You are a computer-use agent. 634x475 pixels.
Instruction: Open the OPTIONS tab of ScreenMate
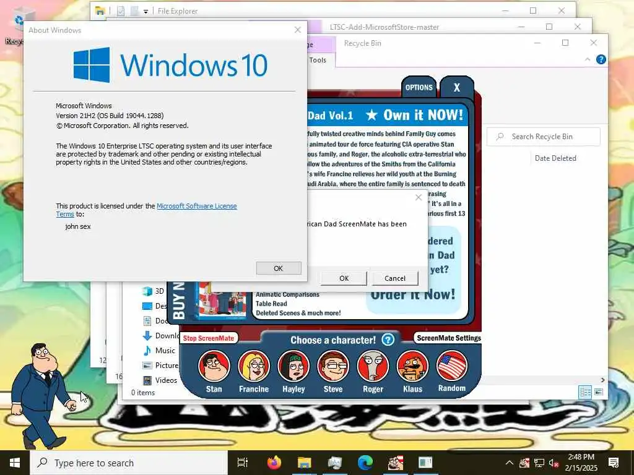(419, 87)
